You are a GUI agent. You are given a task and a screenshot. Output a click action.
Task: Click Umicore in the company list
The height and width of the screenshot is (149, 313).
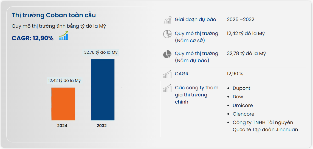[x=242, y=105]
